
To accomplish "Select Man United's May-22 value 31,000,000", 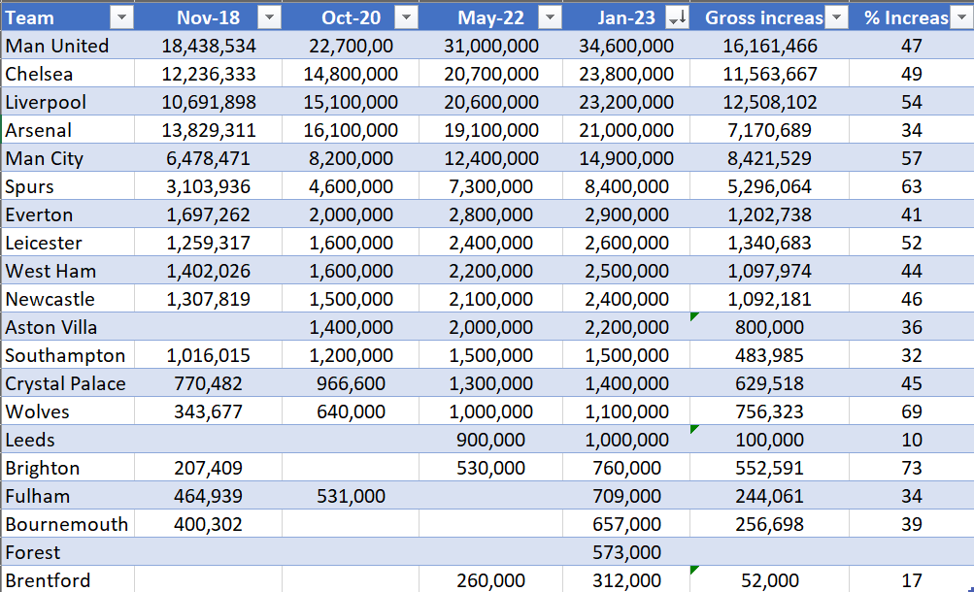I will pyautogui.click(x=490, y=46).
